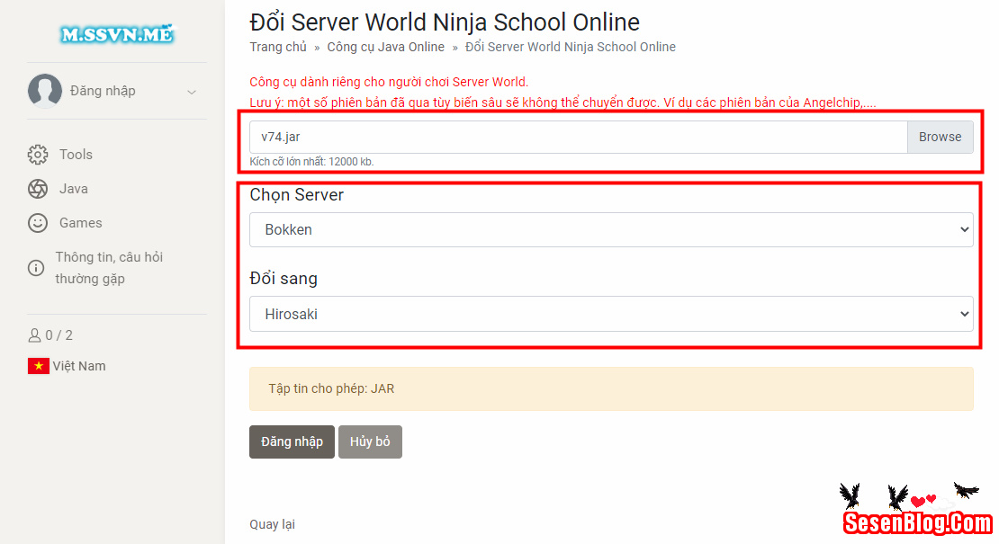999x544 pixels.
Task: Open Thông tin, câu hỏi thường gặp menu item
Action: click(x=109, y=268)
